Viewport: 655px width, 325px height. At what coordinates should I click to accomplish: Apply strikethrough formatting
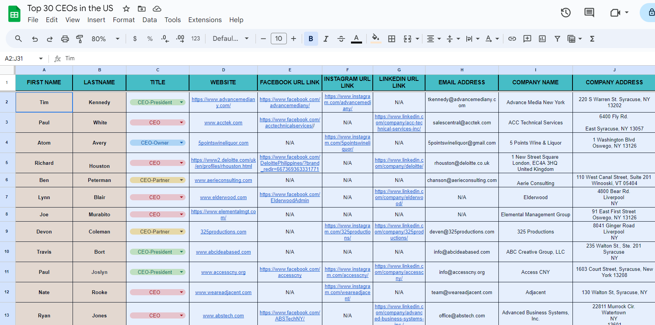(x=341, y=39)
